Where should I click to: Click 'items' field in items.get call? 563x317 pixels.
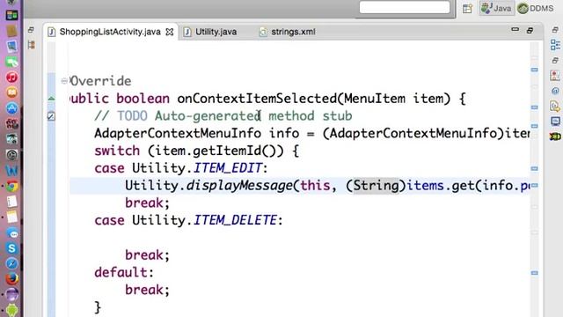click(x=425, y=186)
